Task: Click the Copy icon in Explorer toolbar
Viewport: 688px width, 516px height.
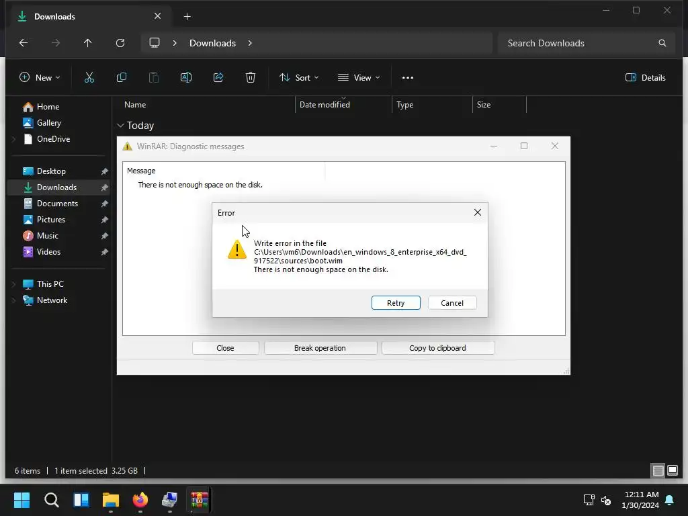Action: 121,78
